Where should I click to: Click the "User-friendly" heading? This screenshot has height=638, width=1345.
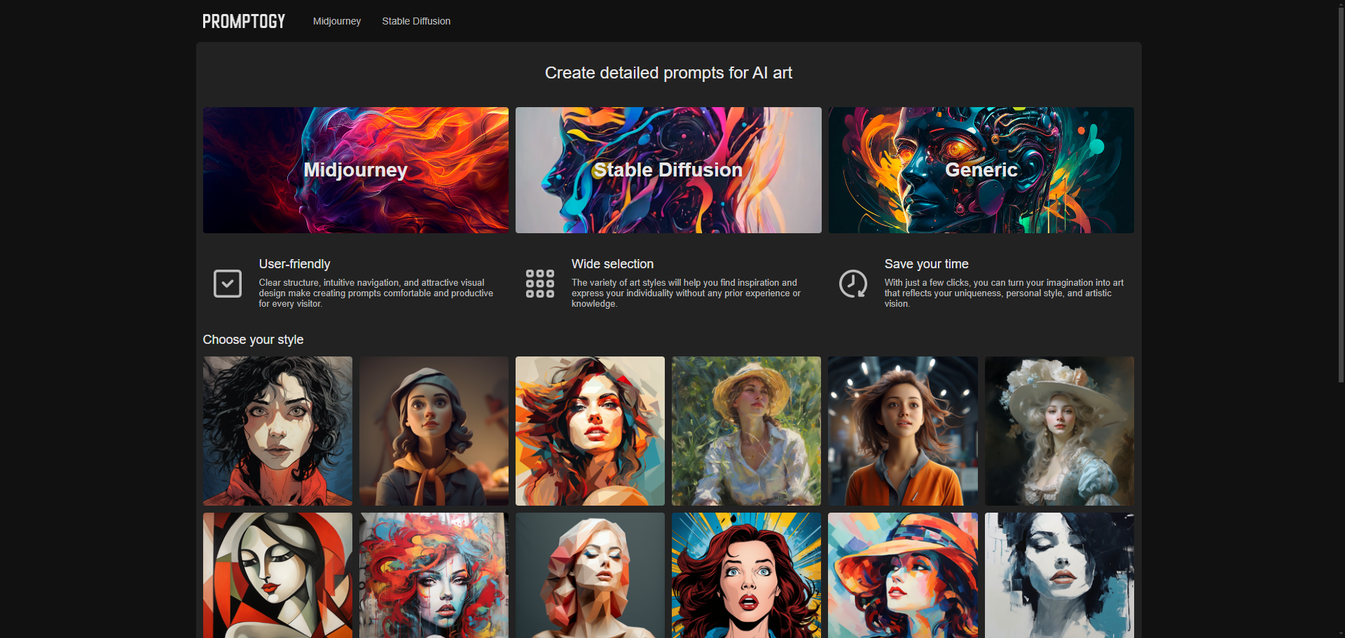[294, 264]
